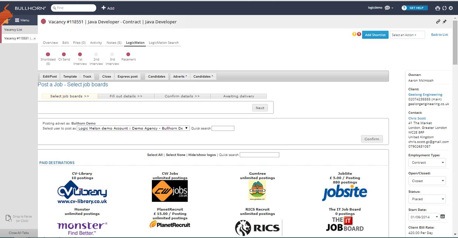Click the 1st Interview stage dot

pos(80,54)
